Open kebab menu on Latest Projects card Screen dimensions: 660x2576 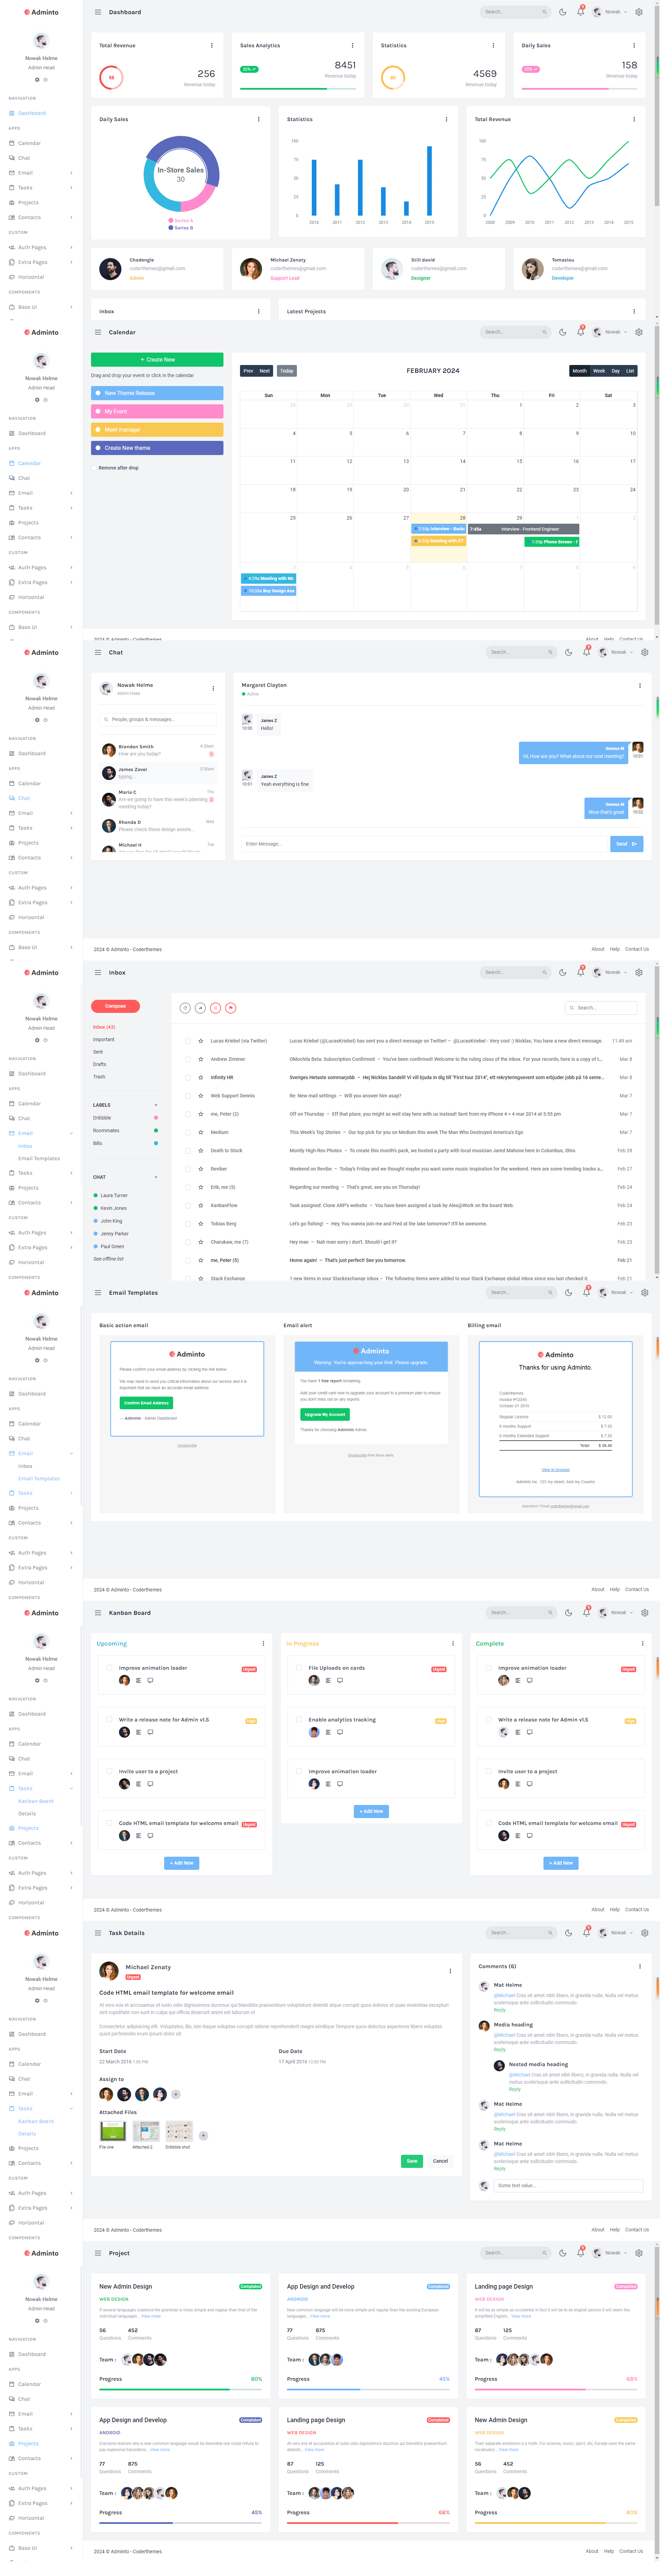(634, 311)
